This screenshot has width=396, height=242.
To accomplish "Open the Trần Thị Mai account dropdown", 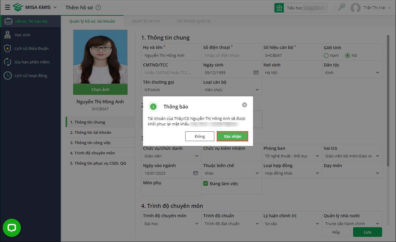I will (377, 8).
